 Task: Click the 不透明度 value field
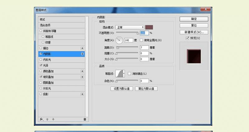pyautogui.click(x=144, y=33)
